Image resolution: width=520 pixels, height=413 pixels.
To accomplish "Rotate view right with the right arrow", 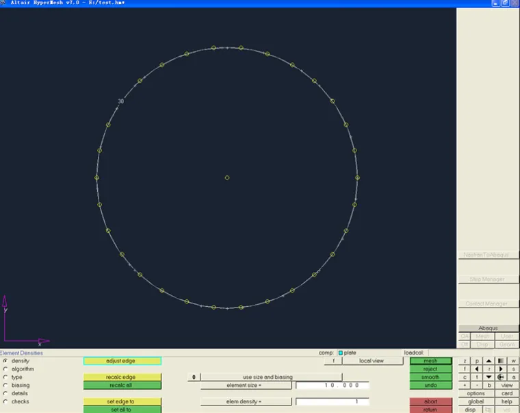I will 501,369.
